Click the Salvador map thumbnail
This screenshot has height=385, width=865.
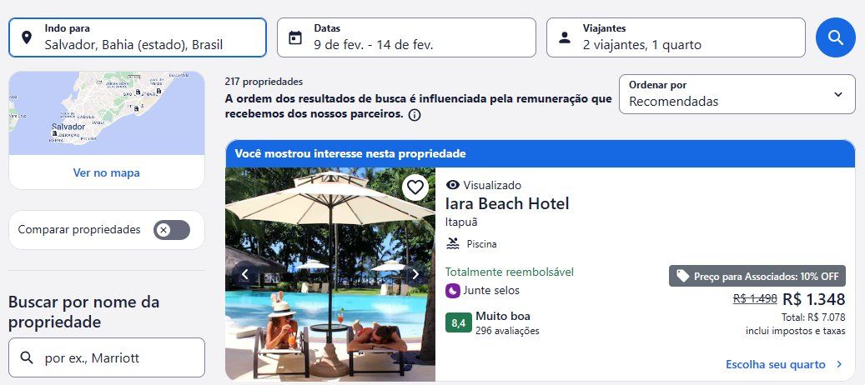click(107, 112)
